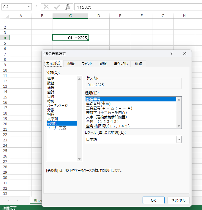Select ユーザー定義 in category list
Screen dimensions: 202x210
pyautogui.click(x=56, y=128)
